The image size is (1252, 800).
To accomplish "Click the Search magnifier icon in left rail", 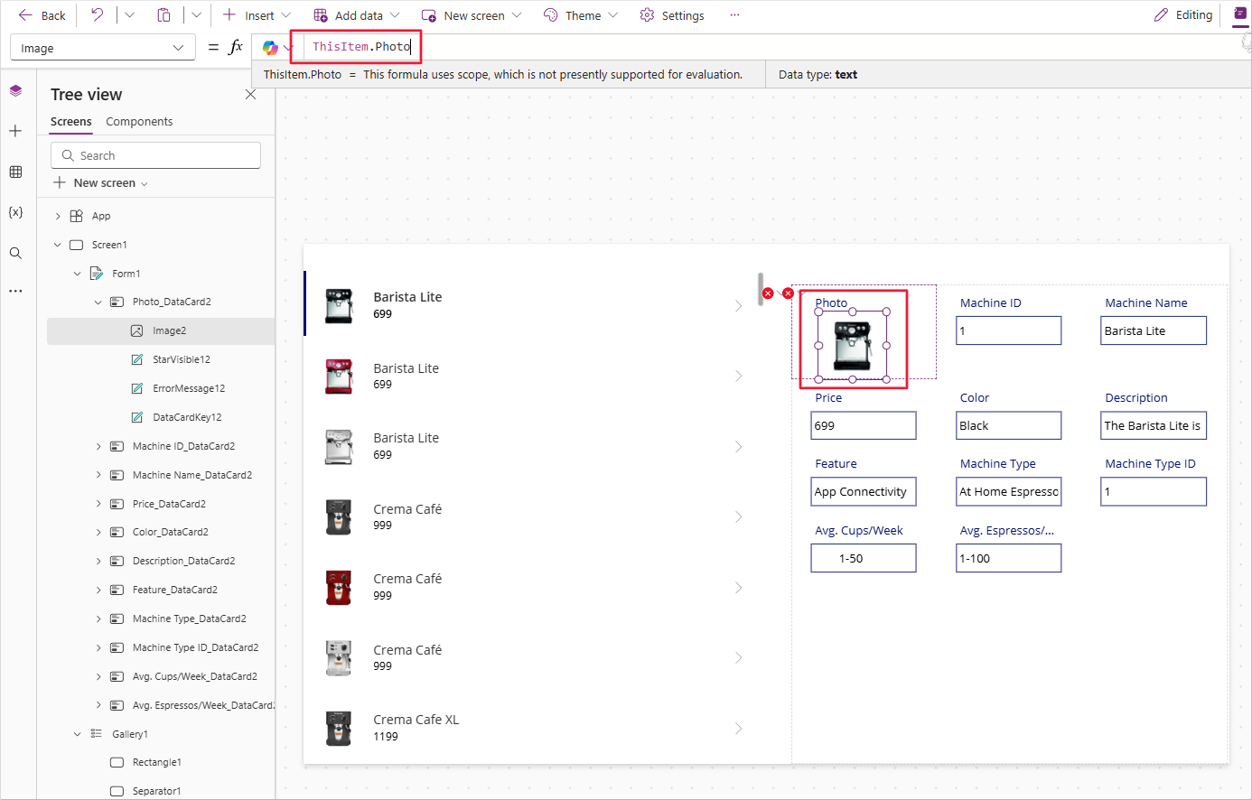I will [x=15, y=253].
